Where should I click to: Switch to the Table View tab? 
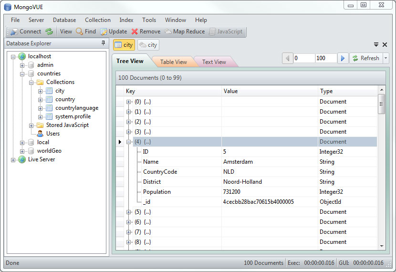tap(173, 62)
